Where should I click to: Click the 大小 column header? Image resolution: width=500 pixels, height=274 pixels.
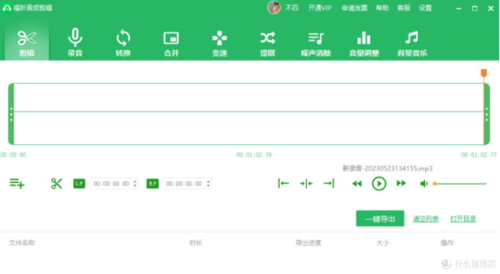[383, 243]
